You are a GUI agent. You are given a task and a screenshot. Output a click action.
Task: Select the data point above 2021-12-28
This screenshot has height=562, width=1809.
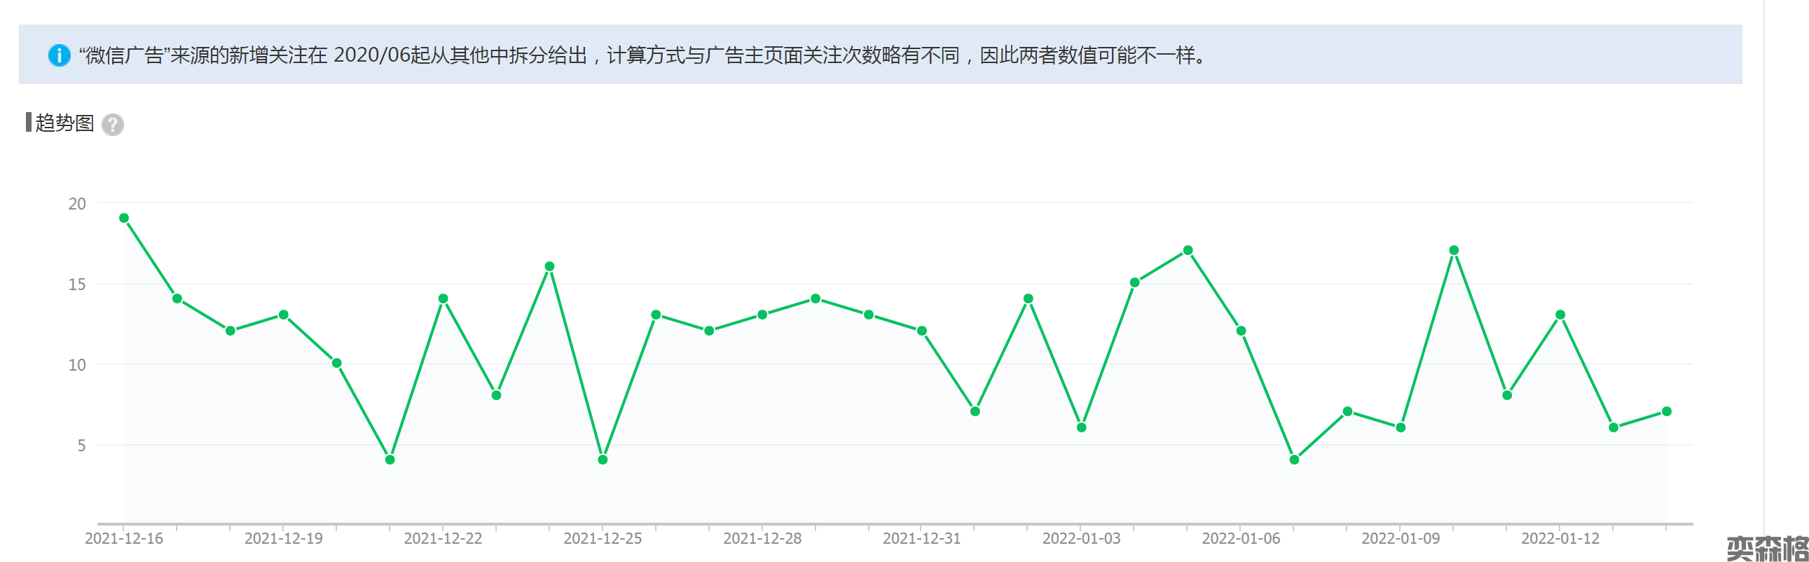pyautogui.click(x=762, y=315)
